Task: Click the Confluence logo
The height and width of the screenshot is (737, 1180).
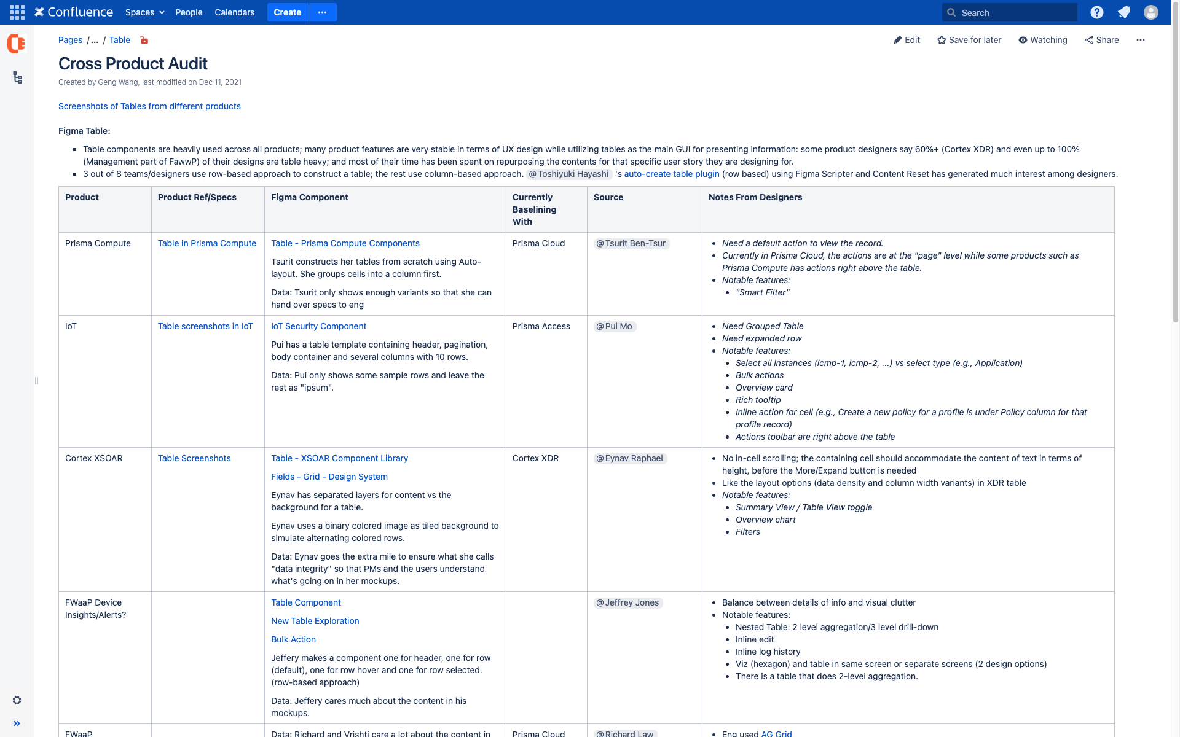Action: (74, 12)
